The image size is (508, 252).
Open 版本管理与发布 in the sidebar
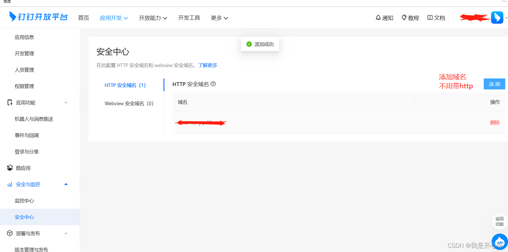click(x=31, y=249)
